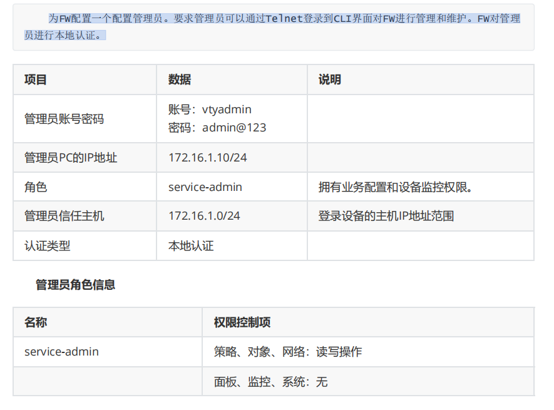Click the '账号: vtyadmin' value
The image size is (554, 410).
pos(210,110)
